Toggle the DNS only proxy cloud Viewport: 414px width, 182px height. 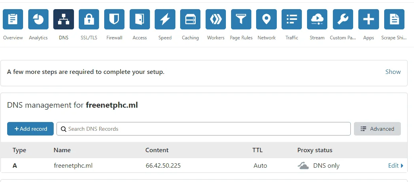(303, 166)
